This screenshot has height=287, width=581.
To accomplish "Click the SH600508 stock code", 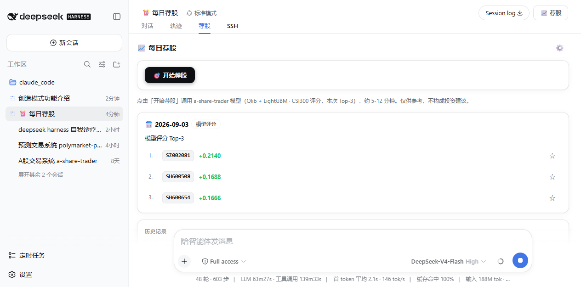I will 178,177.
